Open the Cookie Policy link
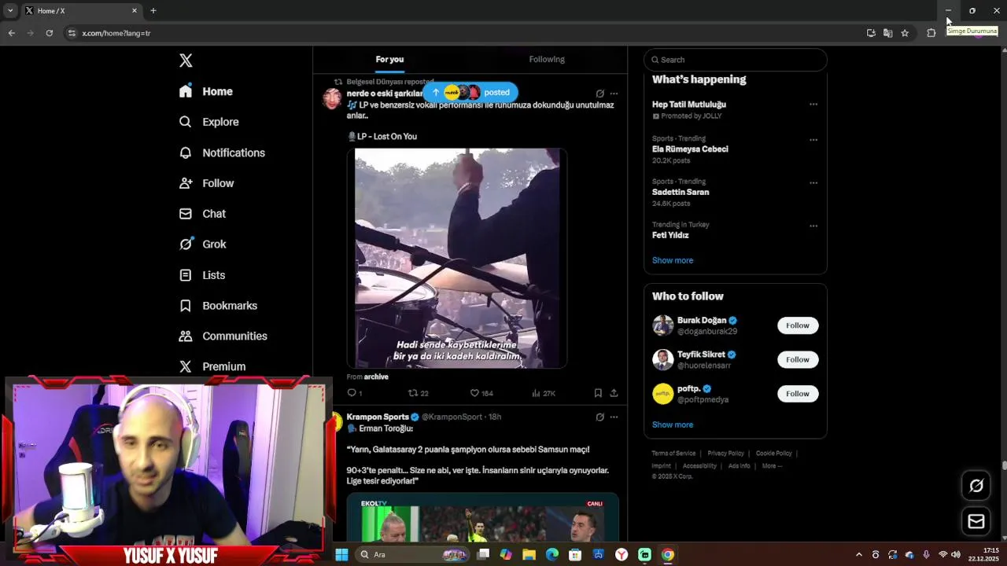The image size is (1007, 566). (x=773, y=454)
